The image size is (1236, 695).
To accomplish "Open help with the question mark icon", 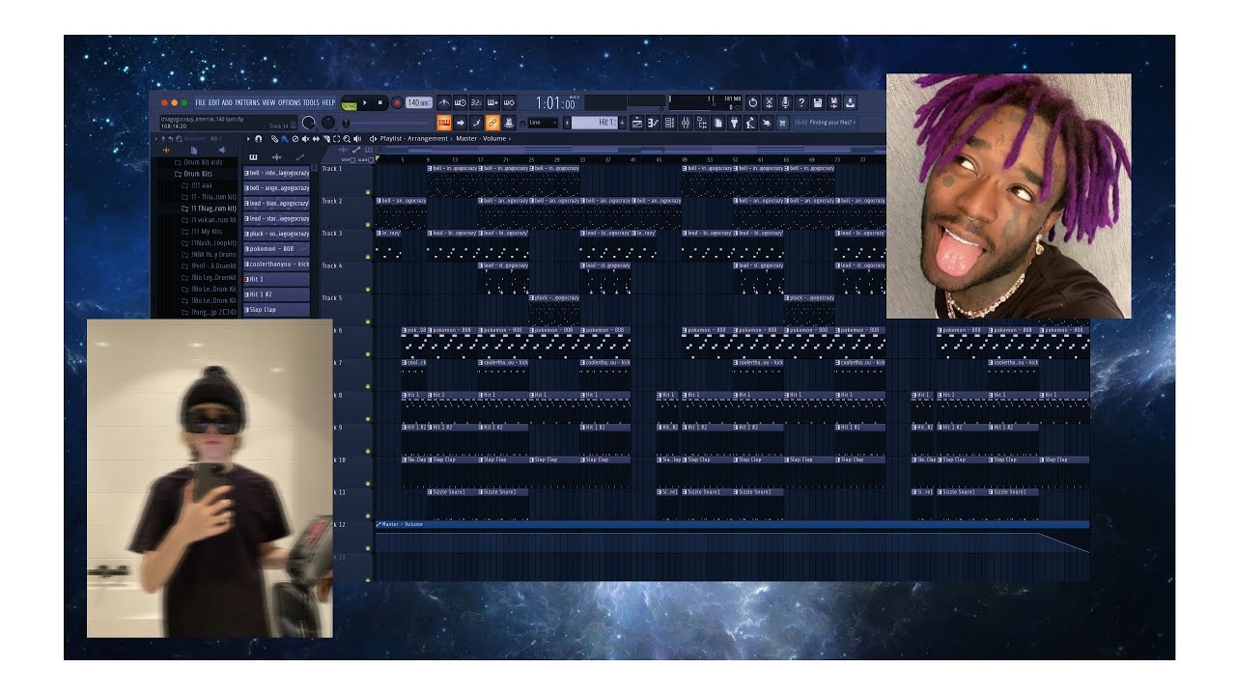I will (801, 103).
